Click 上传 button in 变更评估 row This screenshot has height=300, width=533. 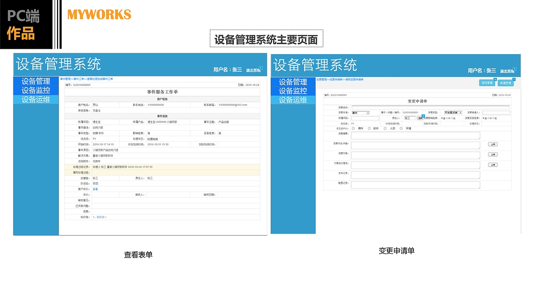(493, 144)
